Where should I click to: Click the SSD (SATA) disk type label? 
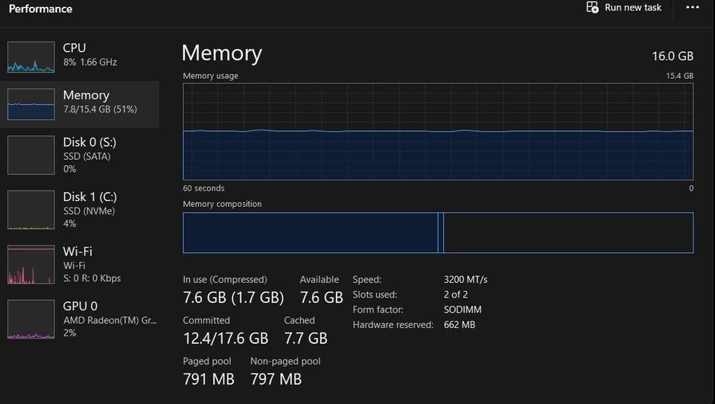[86, 156]
